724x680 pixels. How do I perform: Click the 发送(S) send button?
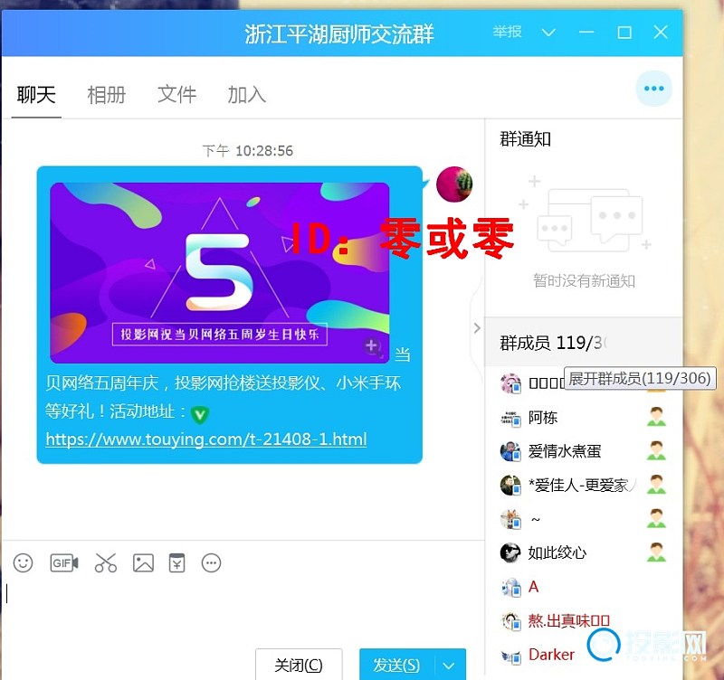click(396, 666)
